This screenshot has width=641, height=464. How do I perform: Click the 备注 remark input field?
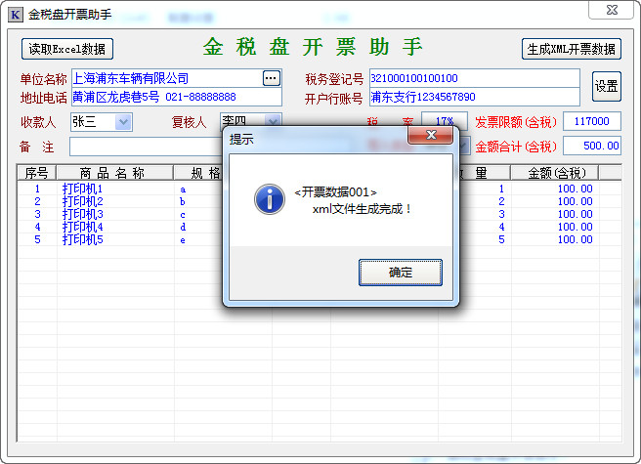[x=146, y=147]
